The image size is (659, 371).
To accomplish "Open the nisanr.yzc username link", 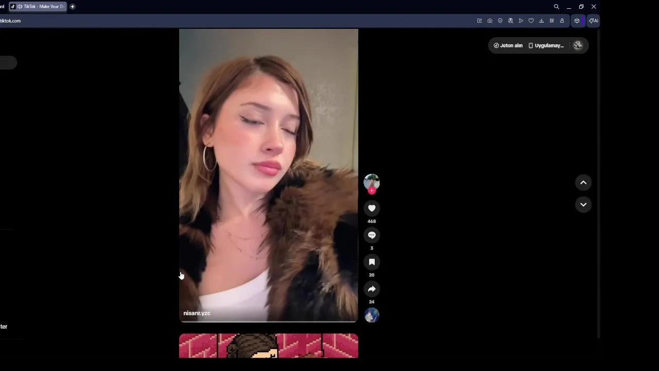I will 197,313.
